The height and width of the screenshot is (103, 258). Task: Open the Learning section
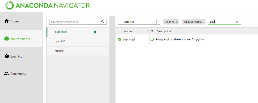(x=21, y=56)
